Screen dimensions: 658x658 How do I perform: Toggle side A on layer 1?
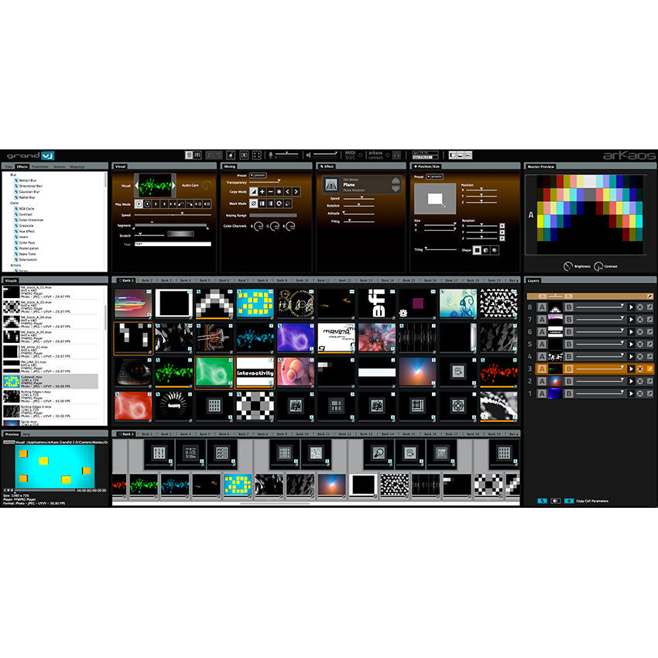point(542,392)
